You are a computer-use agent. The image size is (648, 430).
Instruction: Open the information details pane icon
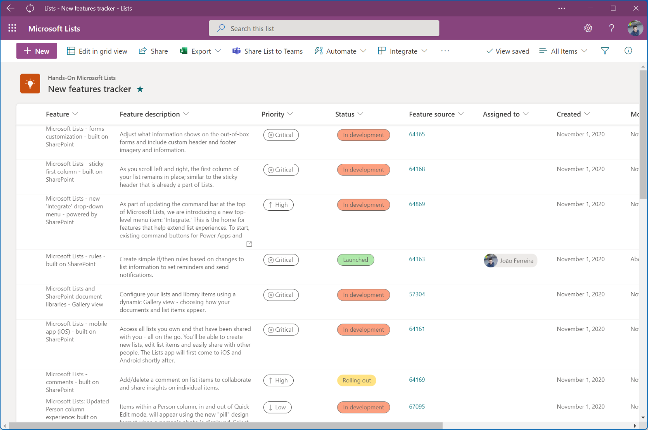coord(628,51)
